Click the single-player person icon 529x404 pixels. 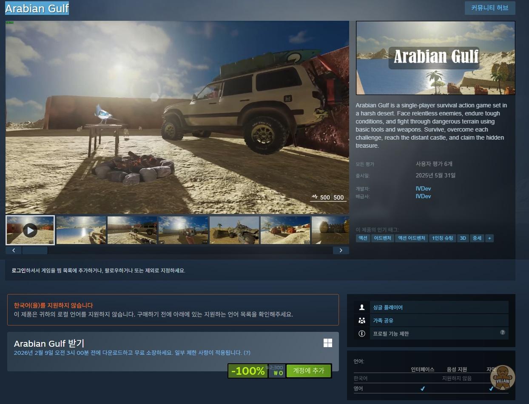point(362,307)
